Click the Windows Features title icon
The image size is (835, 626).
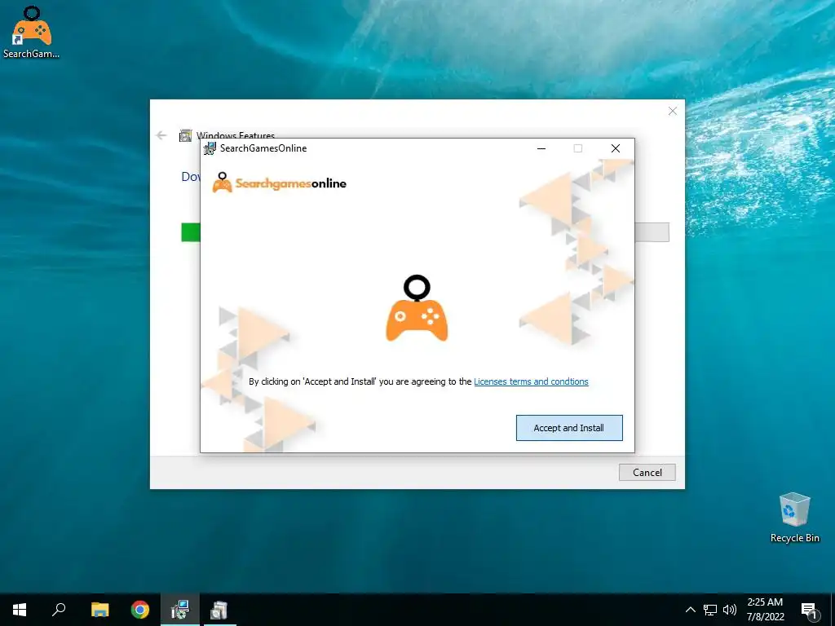tap(185, 136)
